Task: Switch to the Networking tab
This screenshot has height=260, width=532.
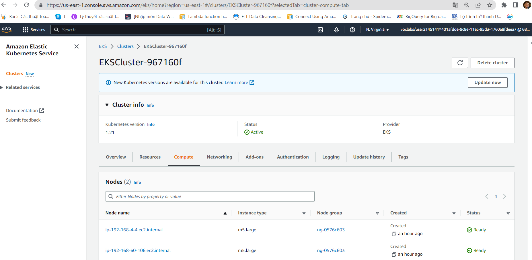Action: (219, 157)
